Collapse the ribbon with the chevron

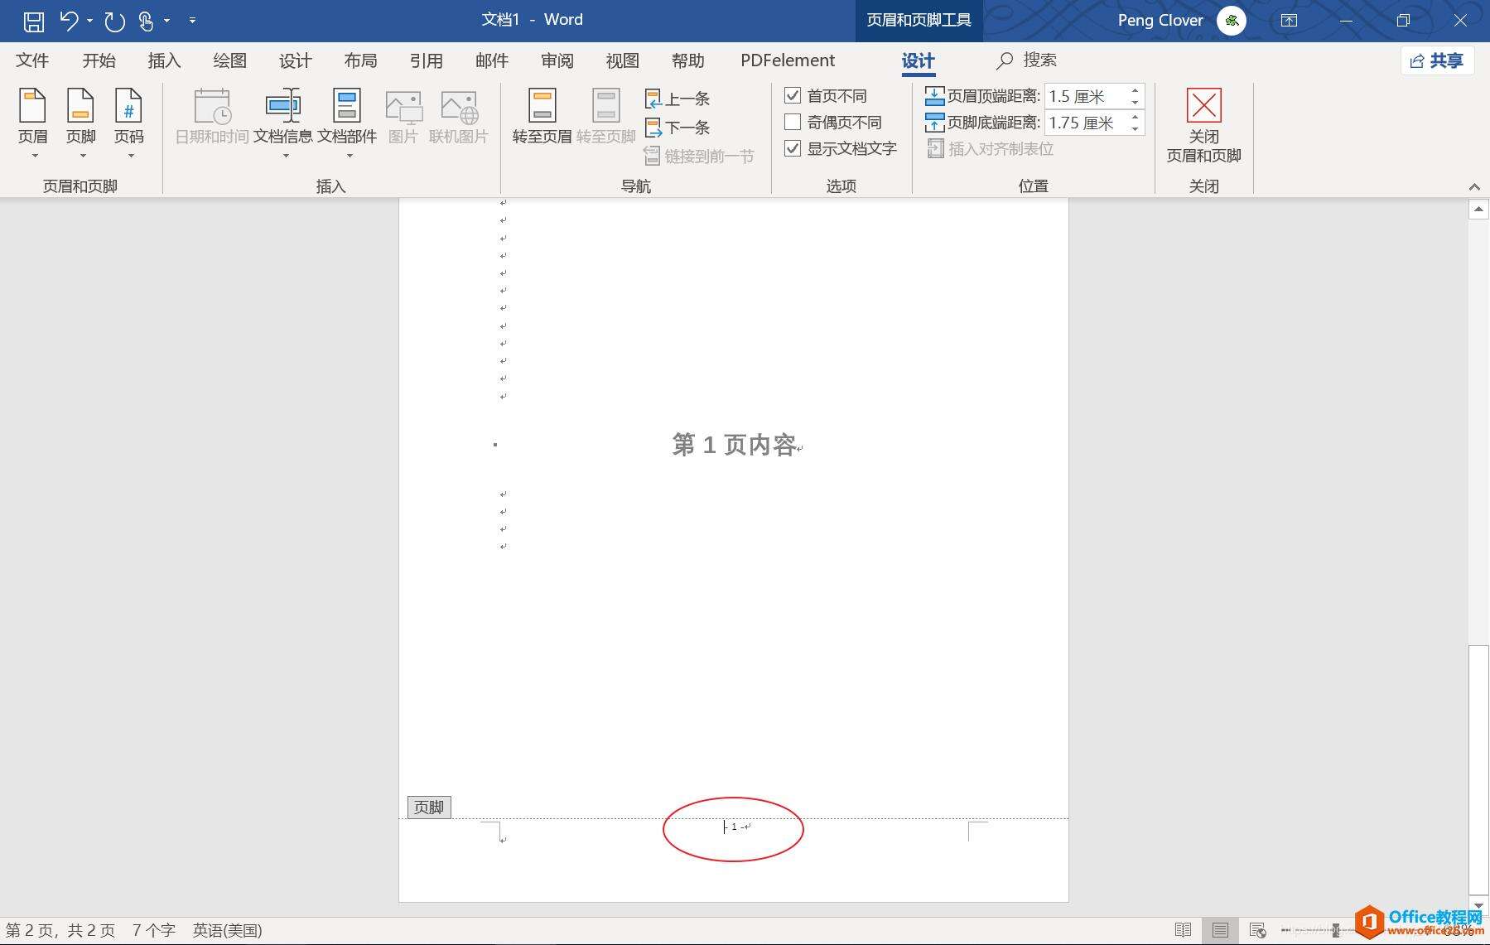coord(1474,186)
